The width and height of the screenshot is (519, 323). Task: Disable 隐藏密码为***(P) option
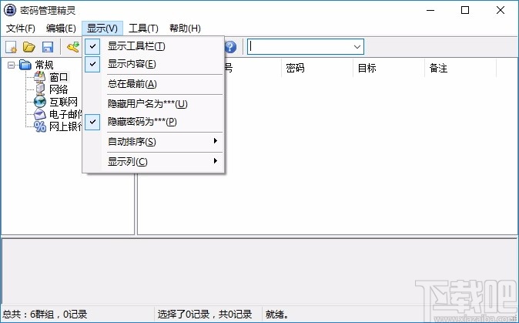[153, 122]
